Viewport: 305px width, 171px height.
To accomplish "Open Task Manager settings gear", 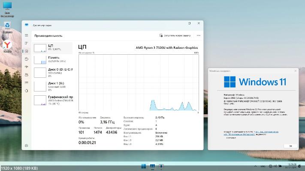I will [x=26, y=145].
